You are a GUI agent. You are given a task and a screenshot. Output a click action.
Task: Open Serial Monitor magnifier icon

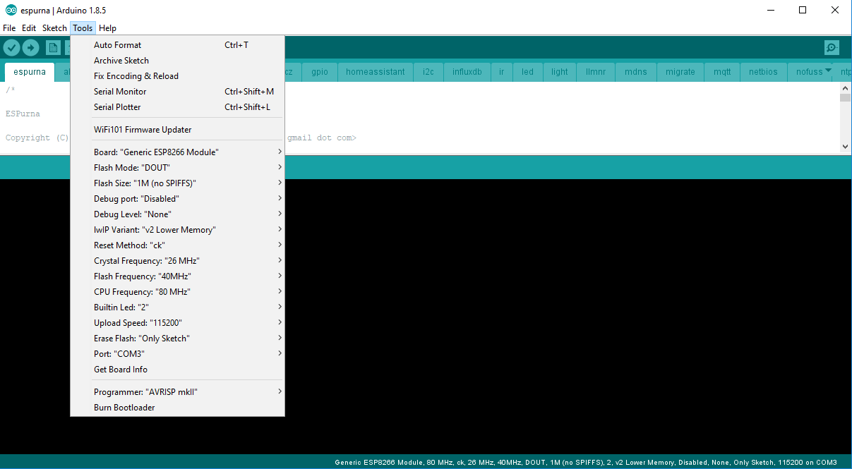(832, 47)
